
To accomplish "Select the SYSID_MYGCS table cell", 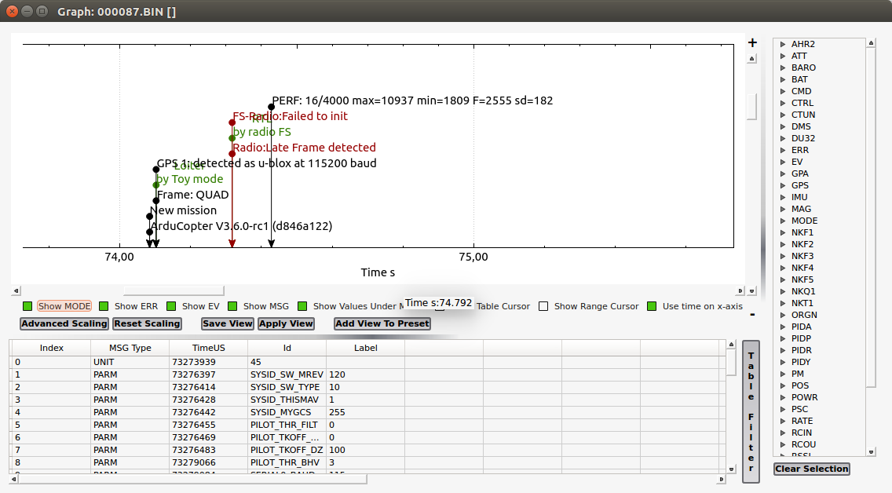I will (x=287, y=412).
